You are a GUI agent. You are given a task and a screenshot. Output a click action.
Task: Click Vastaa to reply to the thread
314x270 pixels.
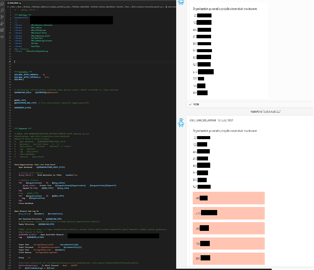point(196,104)
